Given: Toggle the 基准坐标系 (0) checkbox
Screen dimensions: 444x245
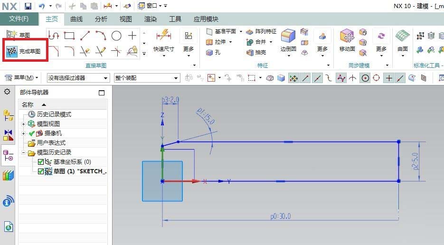Looking at the screenshot, I should [x=41, y=162].
